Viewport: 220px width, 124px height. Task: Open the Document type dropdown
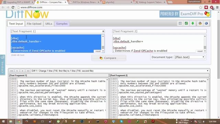coord(189,57)
